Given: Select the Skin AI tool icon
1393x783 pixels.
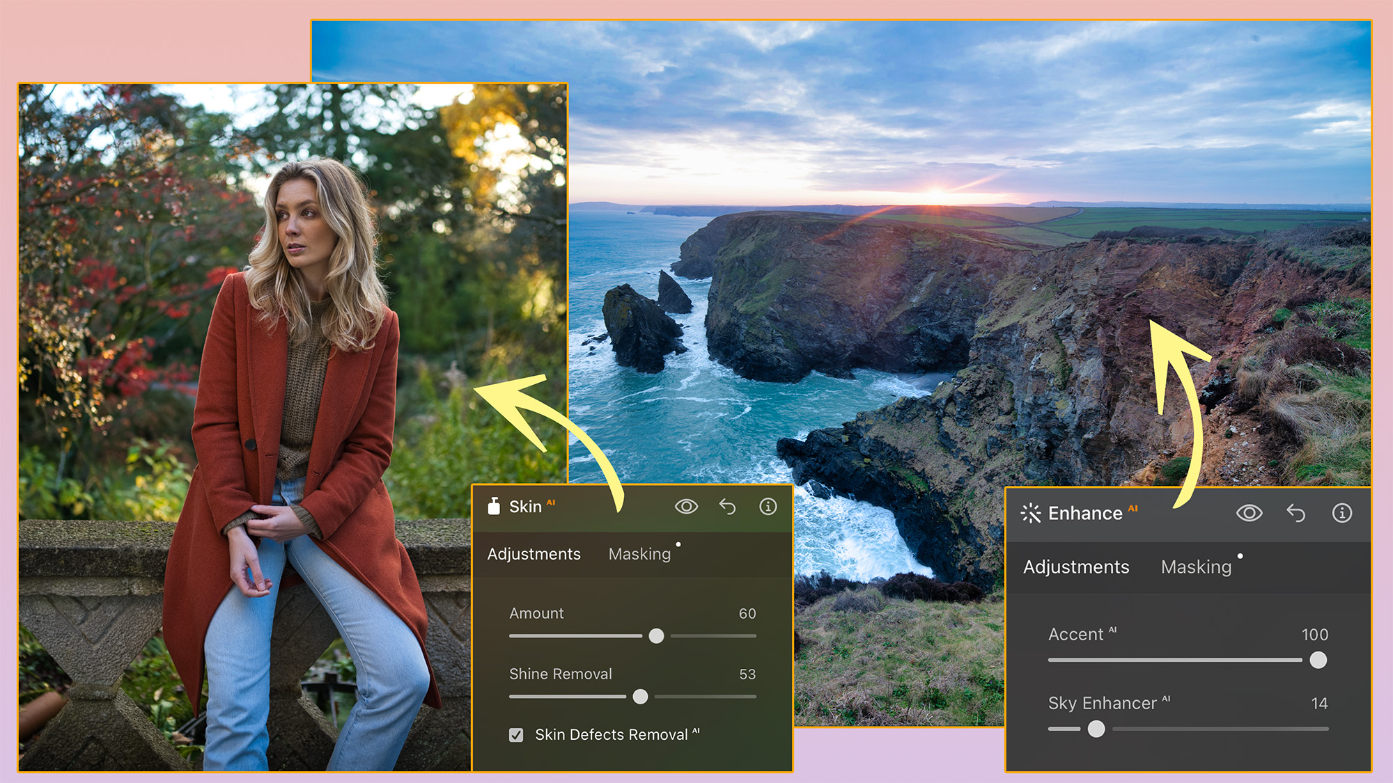Looking at the screenshot, I should point(496,507).
